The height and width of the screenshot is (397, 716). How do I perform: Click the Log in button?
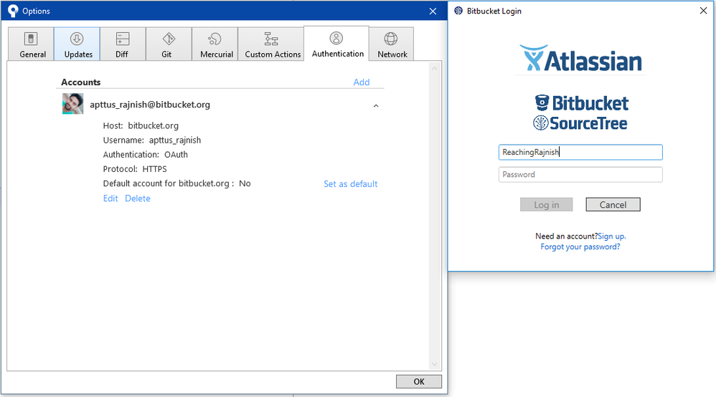click(546, 205)
